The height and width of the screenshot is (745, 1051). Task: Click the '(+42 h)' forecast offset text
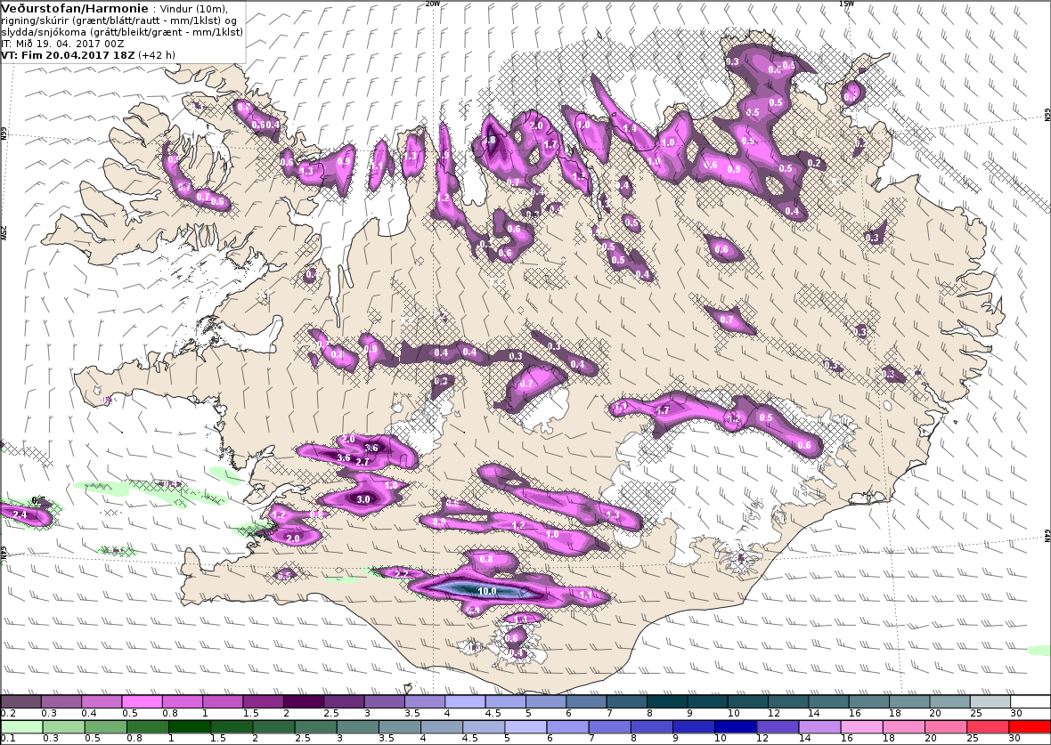157,55
